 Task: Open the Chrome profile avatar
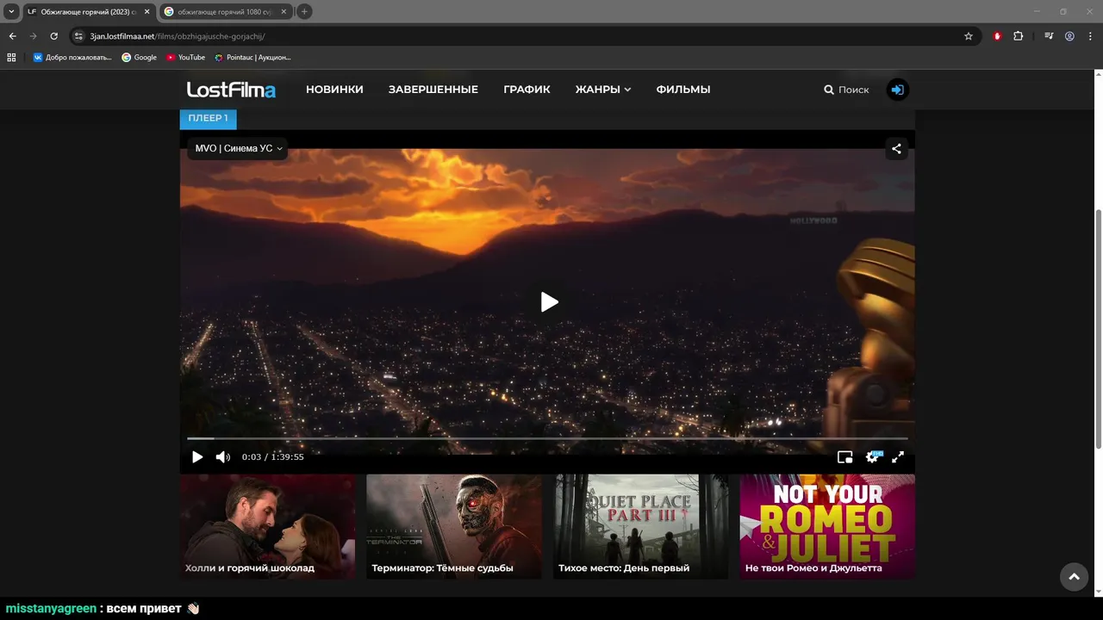[1069, 36]
